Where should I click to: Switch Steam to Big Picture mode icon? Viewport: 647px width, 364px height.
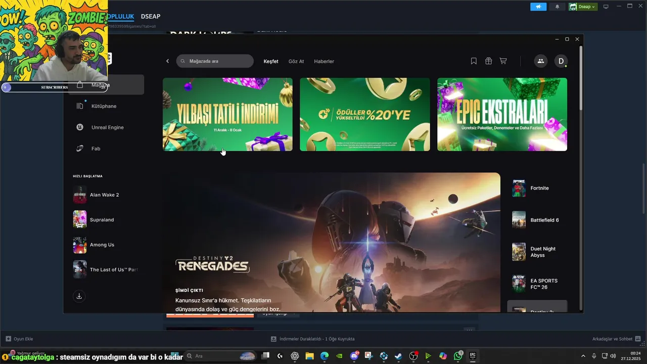tap(606, 7)
